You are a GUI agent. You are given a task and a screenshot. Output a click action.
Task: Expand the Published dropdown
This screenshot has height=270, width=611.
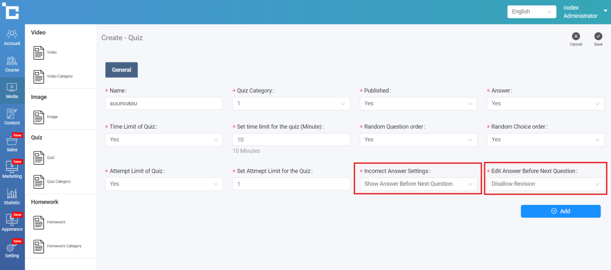pos(418,103)
